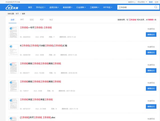Click 快速预览 for document ID 8862677

tap(151, 65)
